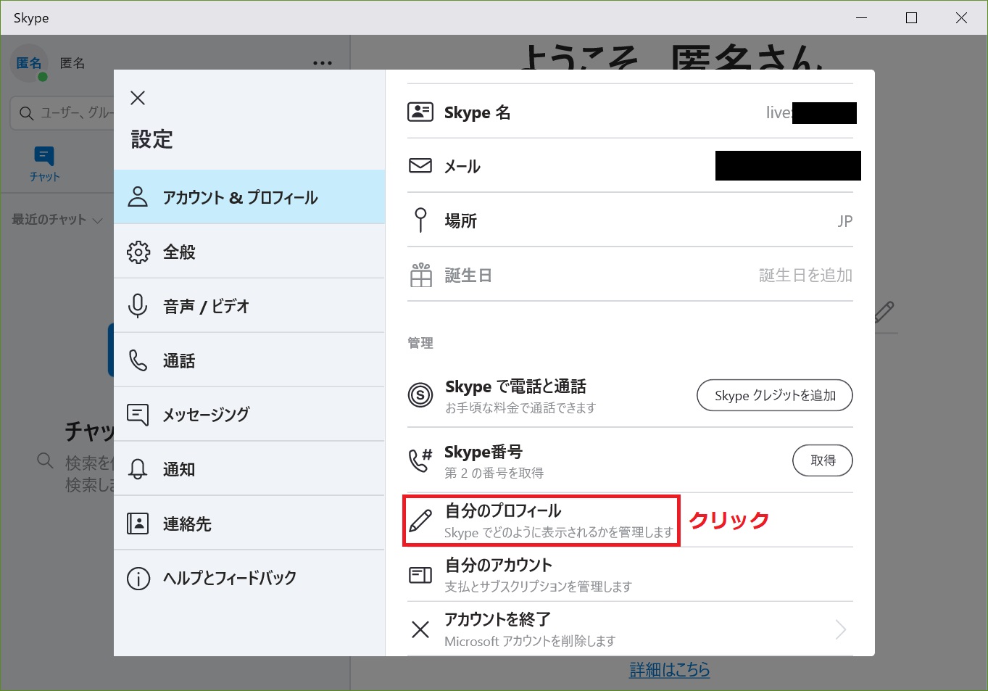The width and height of the screenshot is (988, 691).
Task: Open the more options ellipsis in Skype main window
Action: [323, 63]
